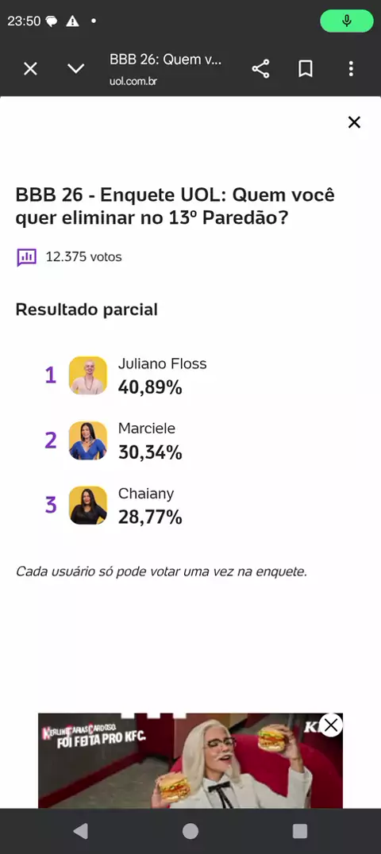Image resolution: width=381 pixels, height=854 pixels.
Task: Tap the uol.com.br address text
Action: (135, 81)
